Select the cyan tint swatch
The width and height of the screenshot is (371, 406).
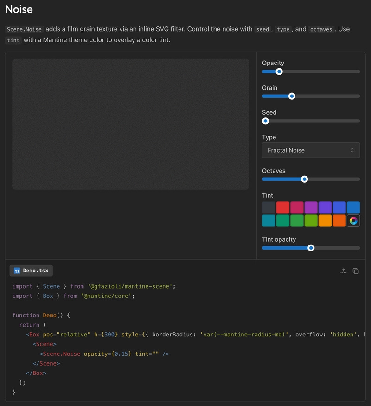(269, 220)
